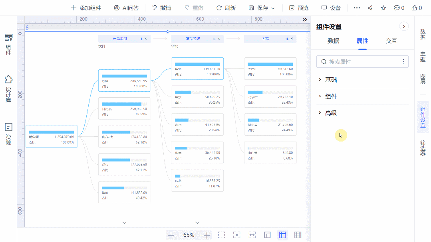
Task: Click the share icon in top toolbar
Action: [x=370, y=8]
